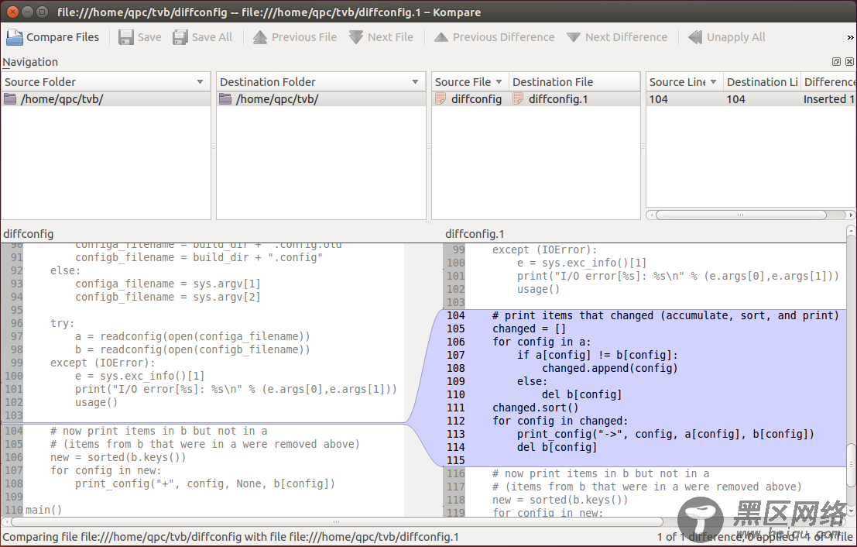Click the diffconfig.1 destination file icon
Viewport: 857px width, 547px height.
click(518, 99)
